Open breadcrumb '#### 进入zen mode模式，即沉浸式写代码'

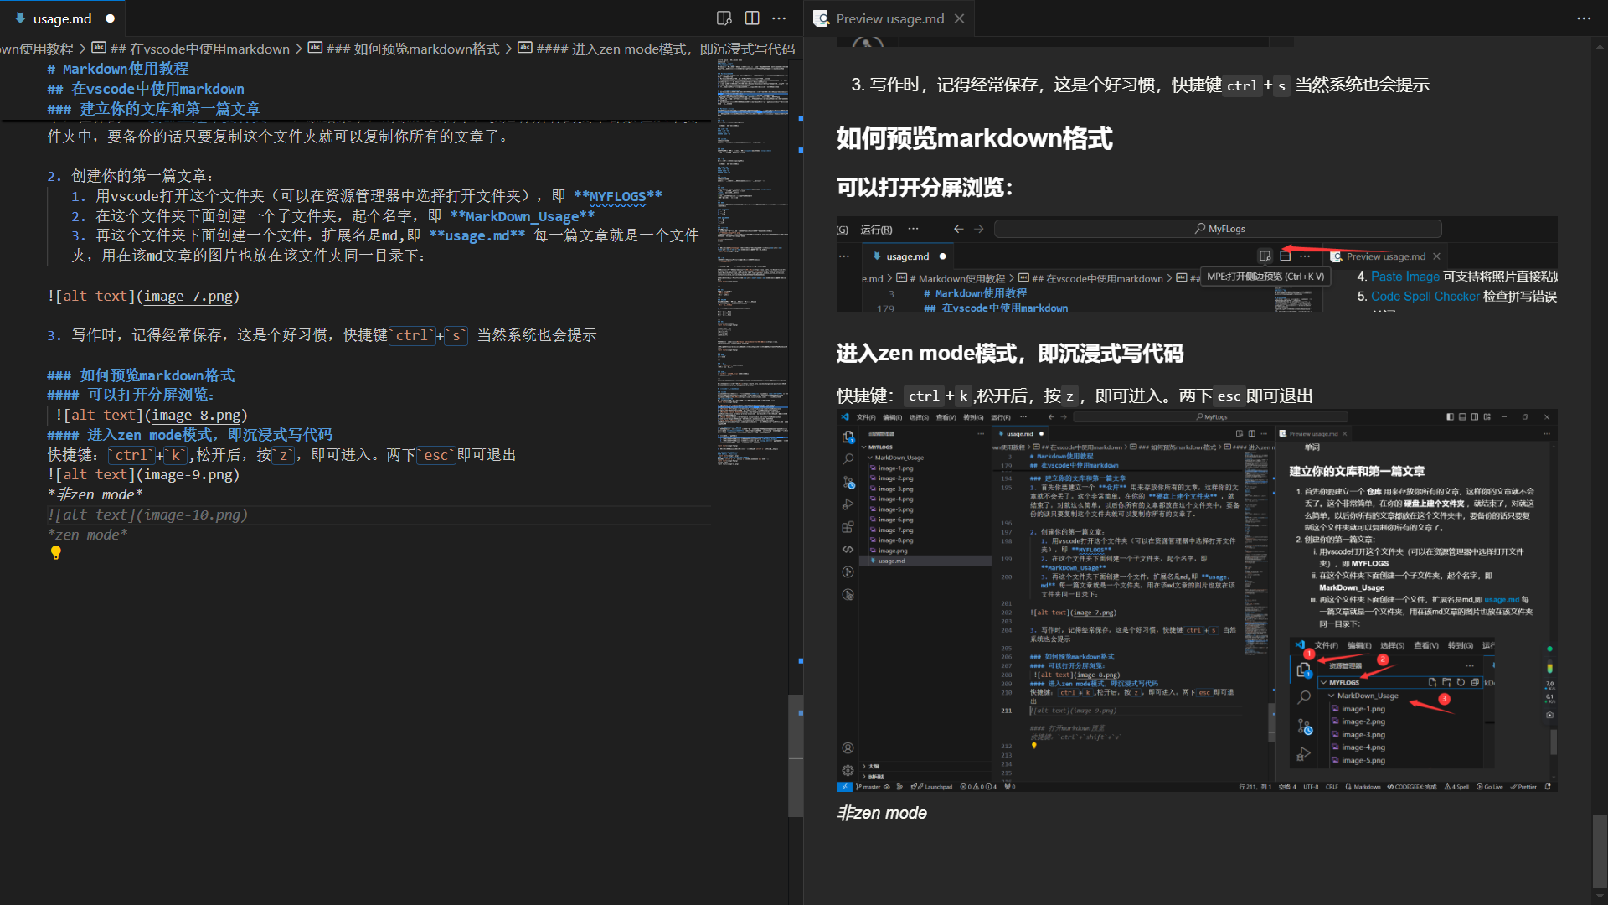pyautogui.click(x=666, y=49)
